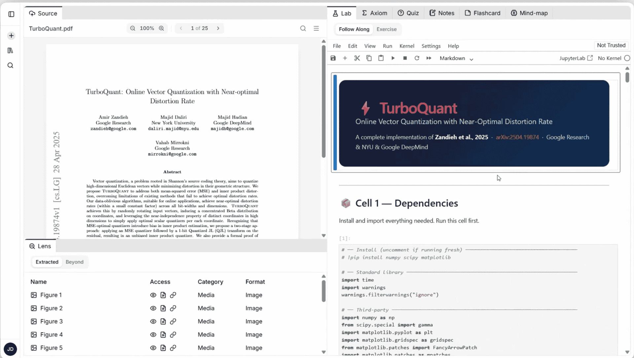The width and height of the screenshot is (634, 358).
Task: Open document icon for Figure 3
Action: [x=163, y=321]
